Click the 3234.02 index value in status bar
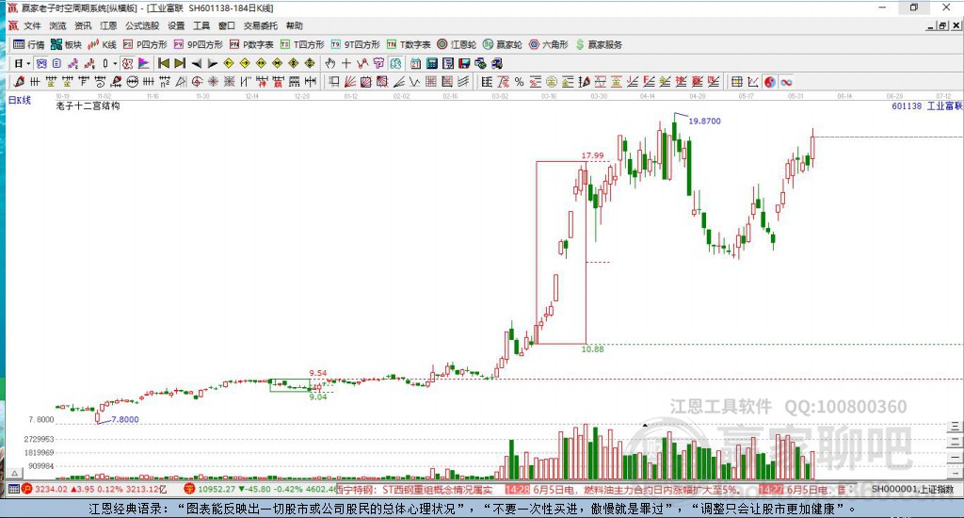964x518 pixels. pos(51,489)
